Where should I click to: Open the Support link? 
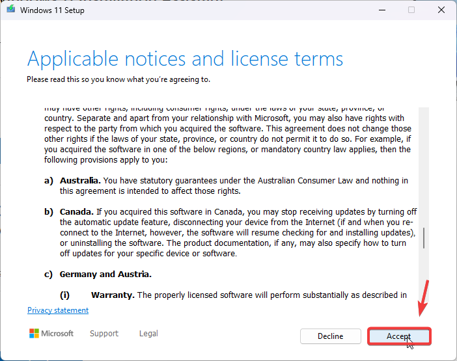pos(104,334)
